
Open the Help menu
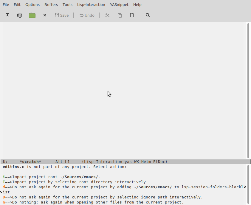pyautogui.click(x=137, y=5)
